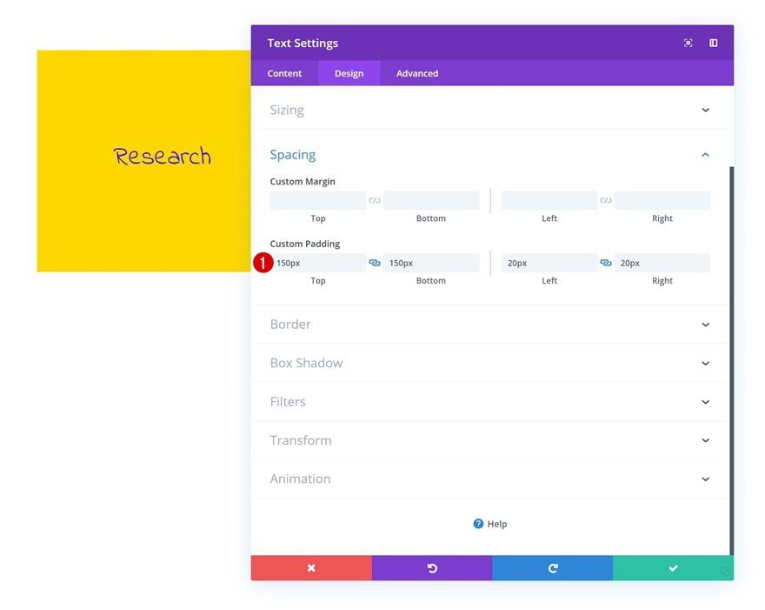
Task: Click the Animation section title
Action: 300,479
